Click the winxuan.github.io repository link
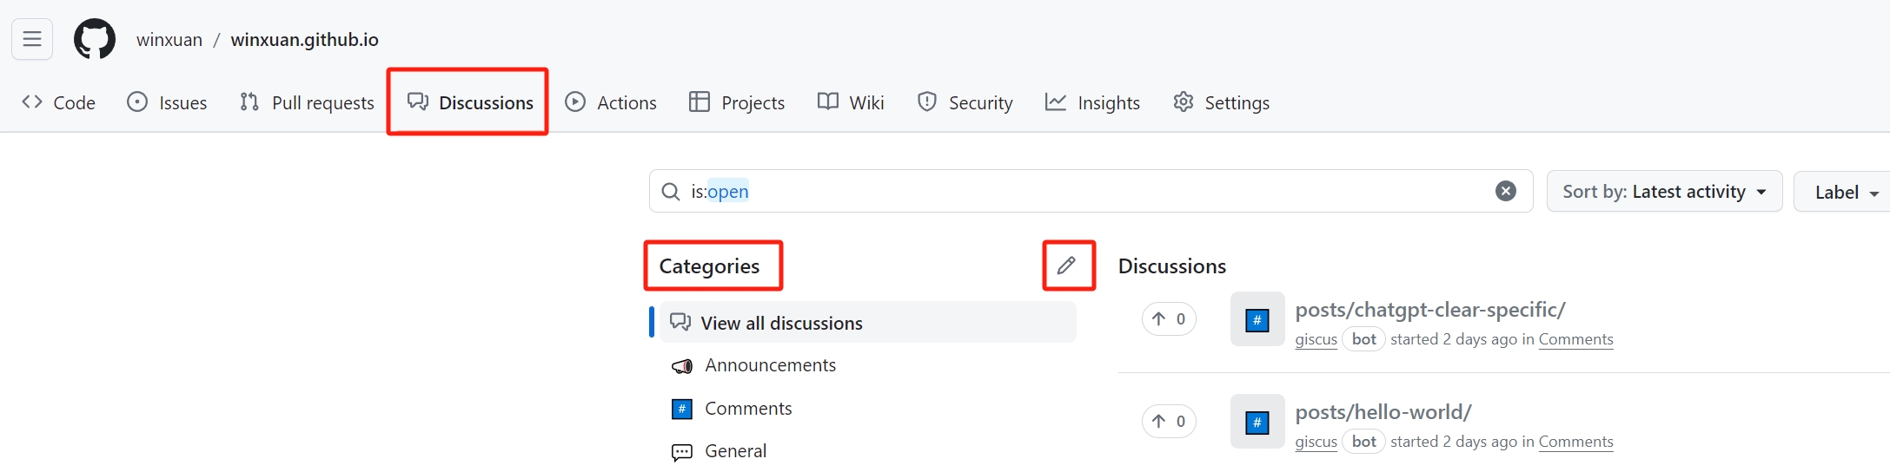 (x=304, y=40)
